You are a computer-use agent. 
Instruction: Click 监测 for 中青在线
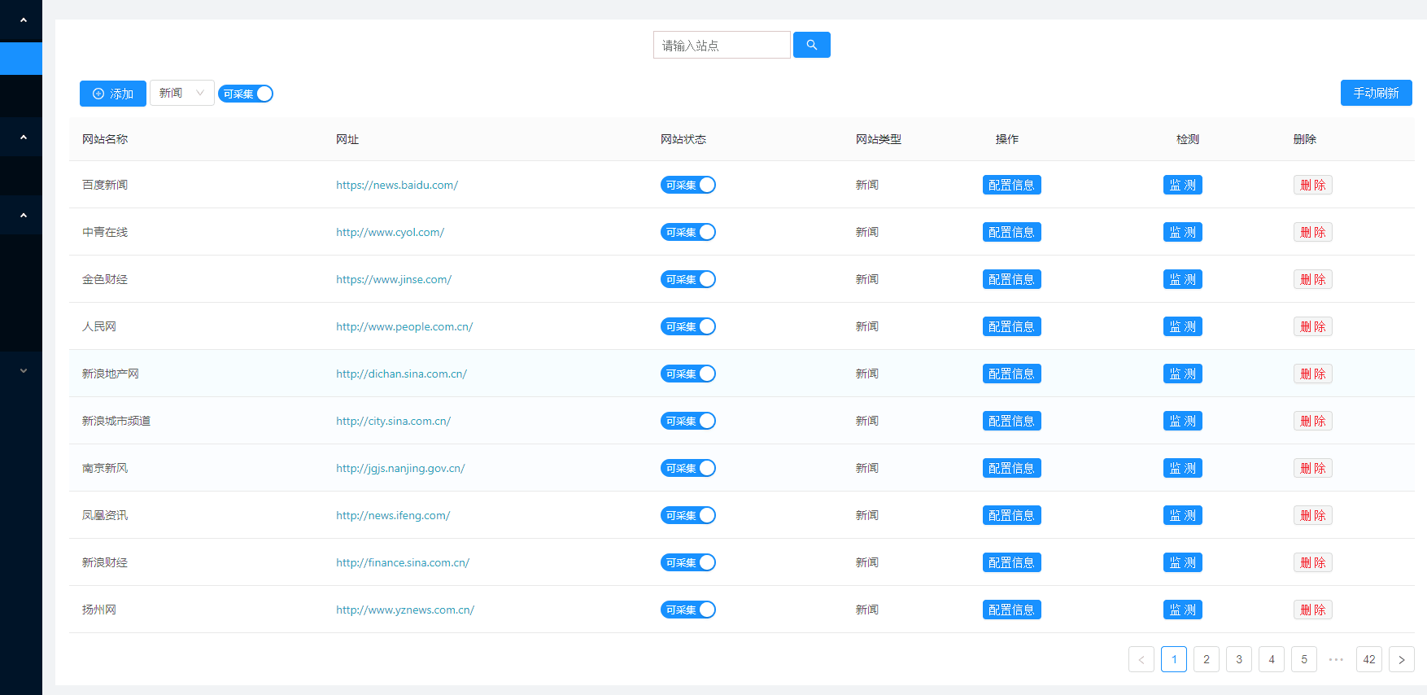1182,232
